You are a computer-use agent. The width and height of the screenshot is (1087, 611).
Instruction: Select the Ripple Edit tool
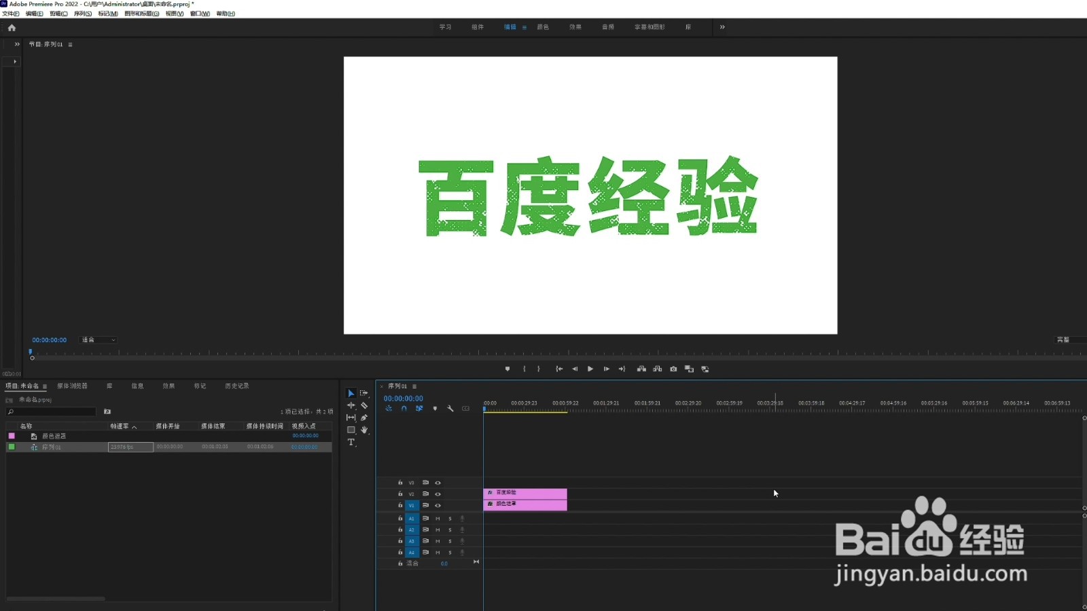351,405
